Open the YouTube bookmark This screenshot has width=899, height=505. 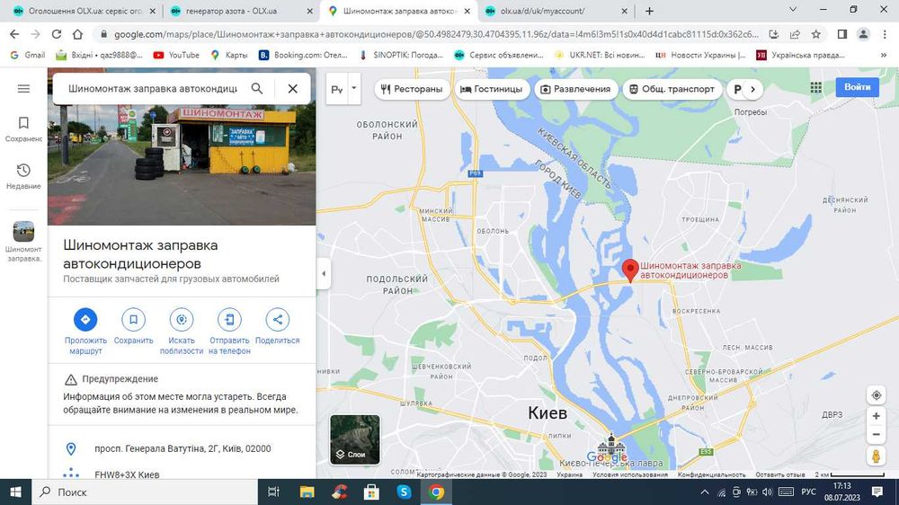tap(176, 55)
